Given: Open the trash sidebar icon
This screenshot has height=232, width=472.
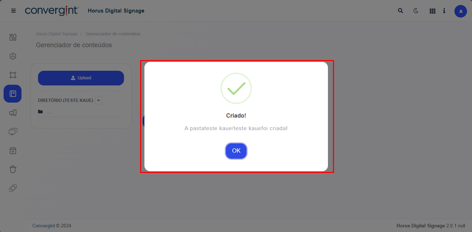Looking at the screenshot, I should coord(13,169).
